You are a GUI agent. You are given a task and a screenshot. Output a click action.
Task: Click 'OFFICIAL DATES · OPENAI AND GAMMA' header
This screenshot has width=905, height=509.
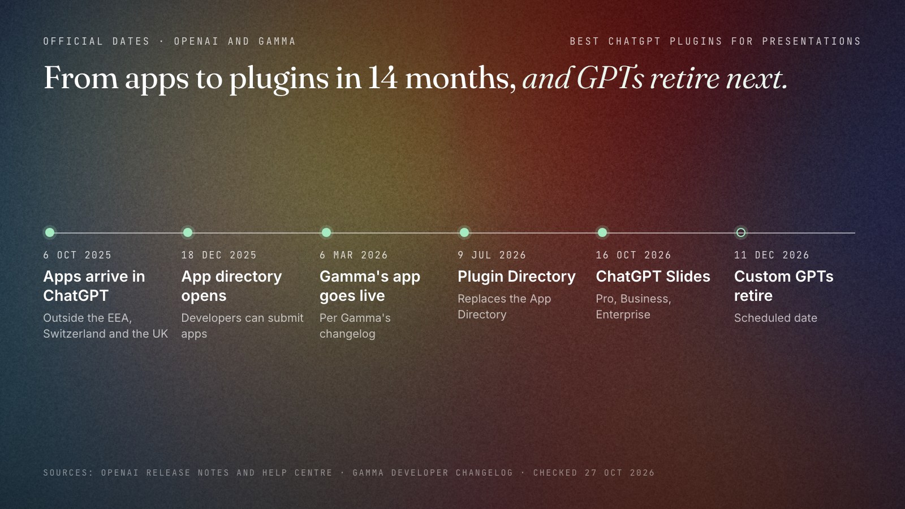170,41
